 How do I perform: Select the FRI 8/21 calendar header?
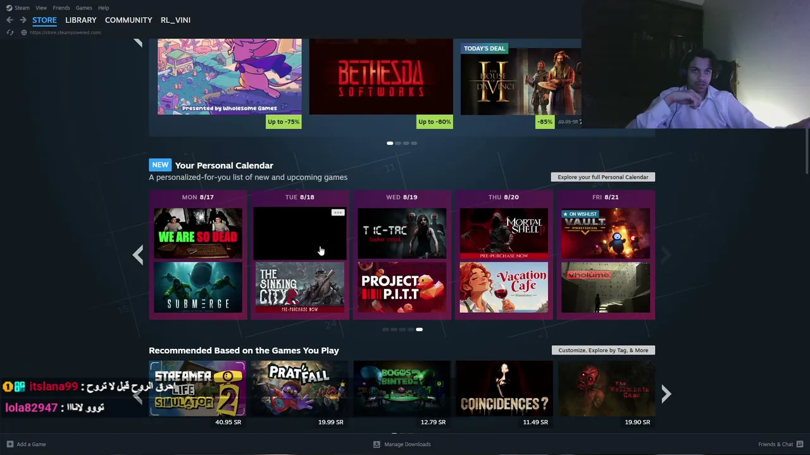[606, 197]
